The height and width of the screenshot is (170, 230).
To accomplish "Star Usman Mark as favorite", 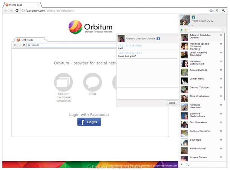I will pos(221,78).
